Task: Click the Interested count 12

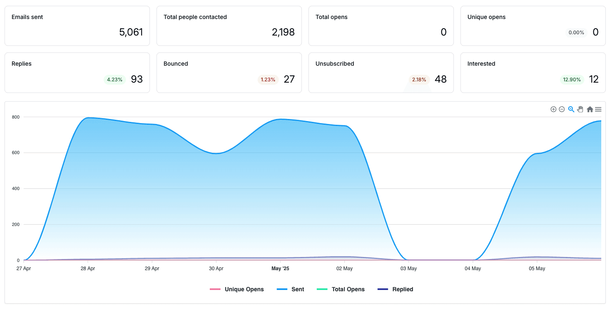Action: (594, 79)
